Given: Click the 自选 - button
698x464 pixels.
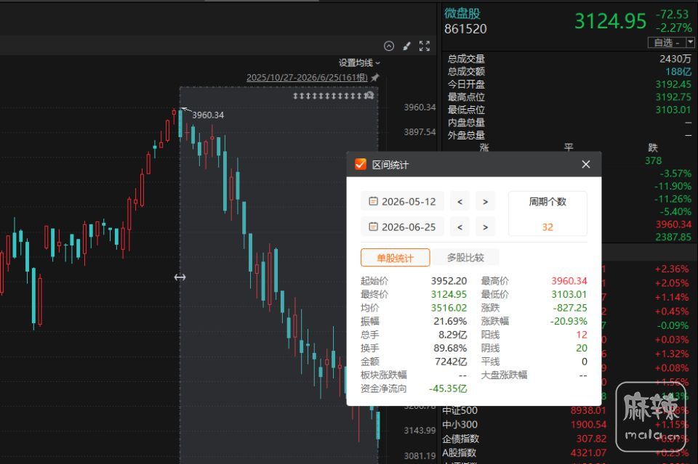Looking at the screenshot, I should click(667, 42).
